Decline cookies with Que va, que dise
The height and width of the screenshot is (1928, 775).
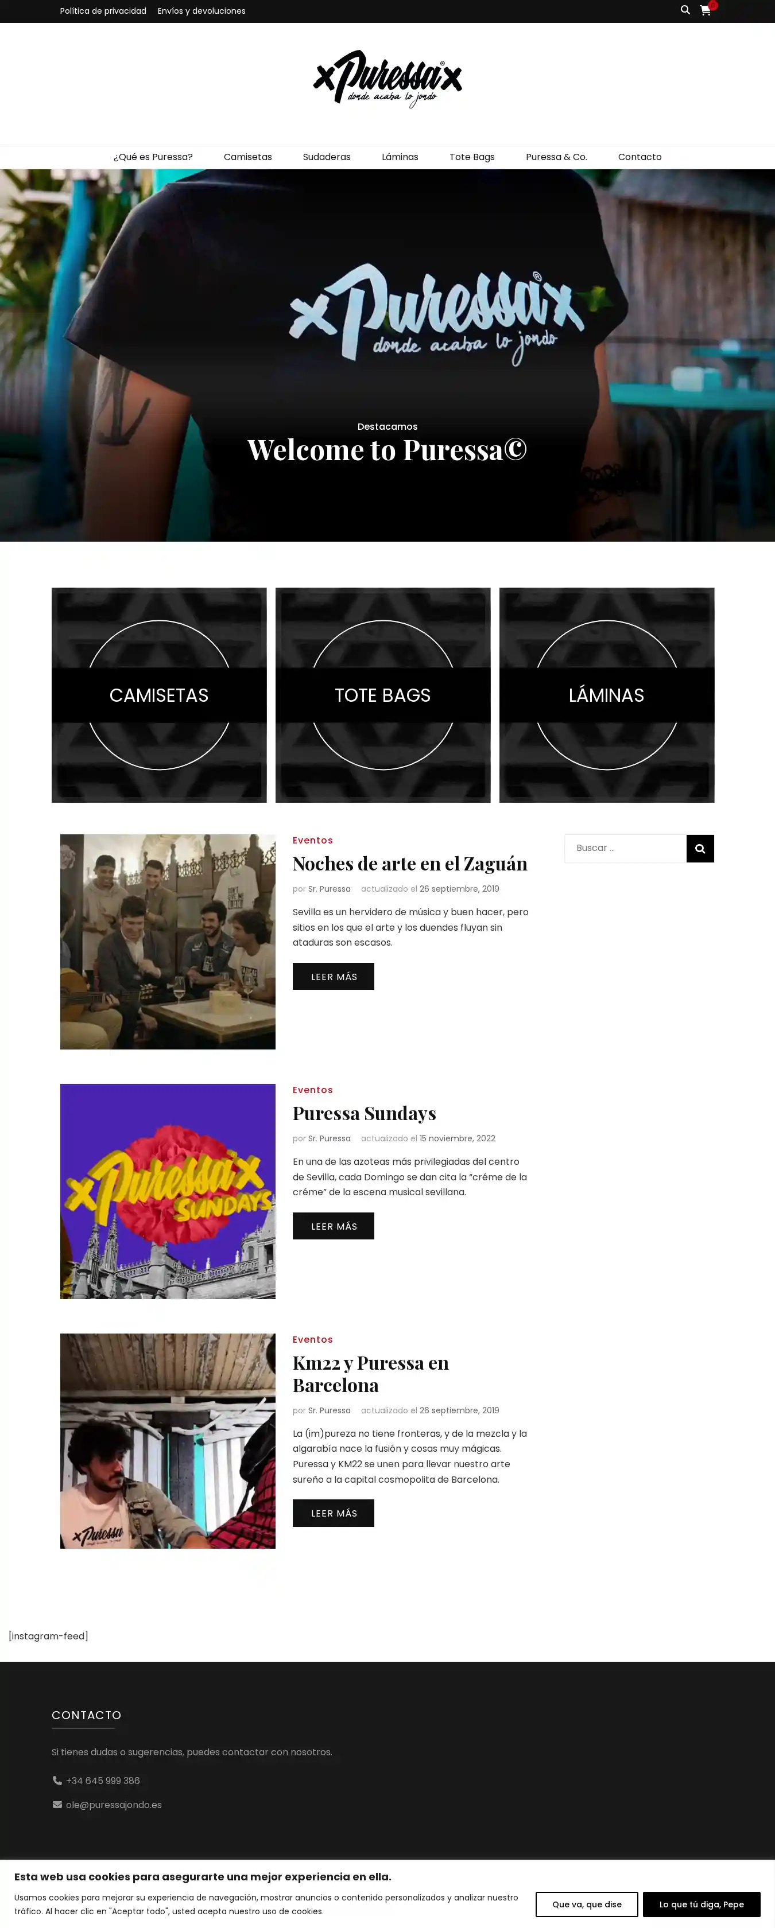[586, 1904]
